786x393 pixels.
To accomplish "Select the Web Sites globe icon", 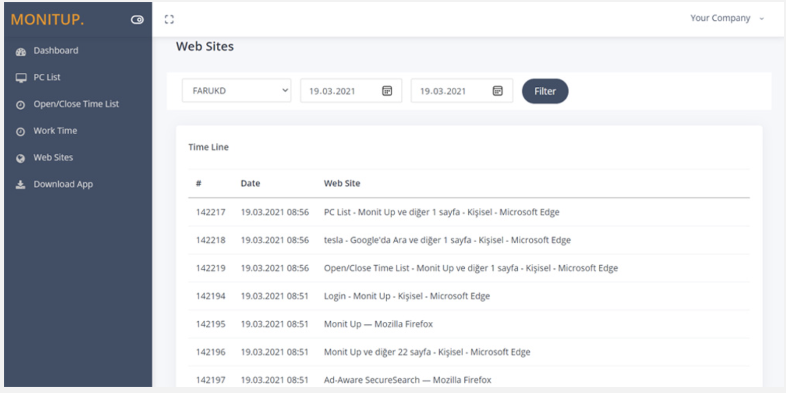I will pyautogui.click(x=21, y=158).
